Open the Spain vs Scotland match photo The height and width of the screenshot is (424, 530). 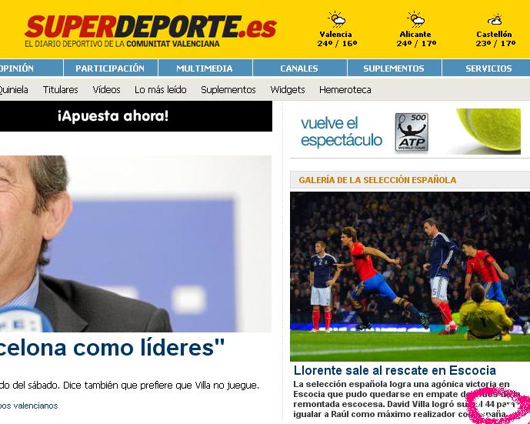[410, 276]
